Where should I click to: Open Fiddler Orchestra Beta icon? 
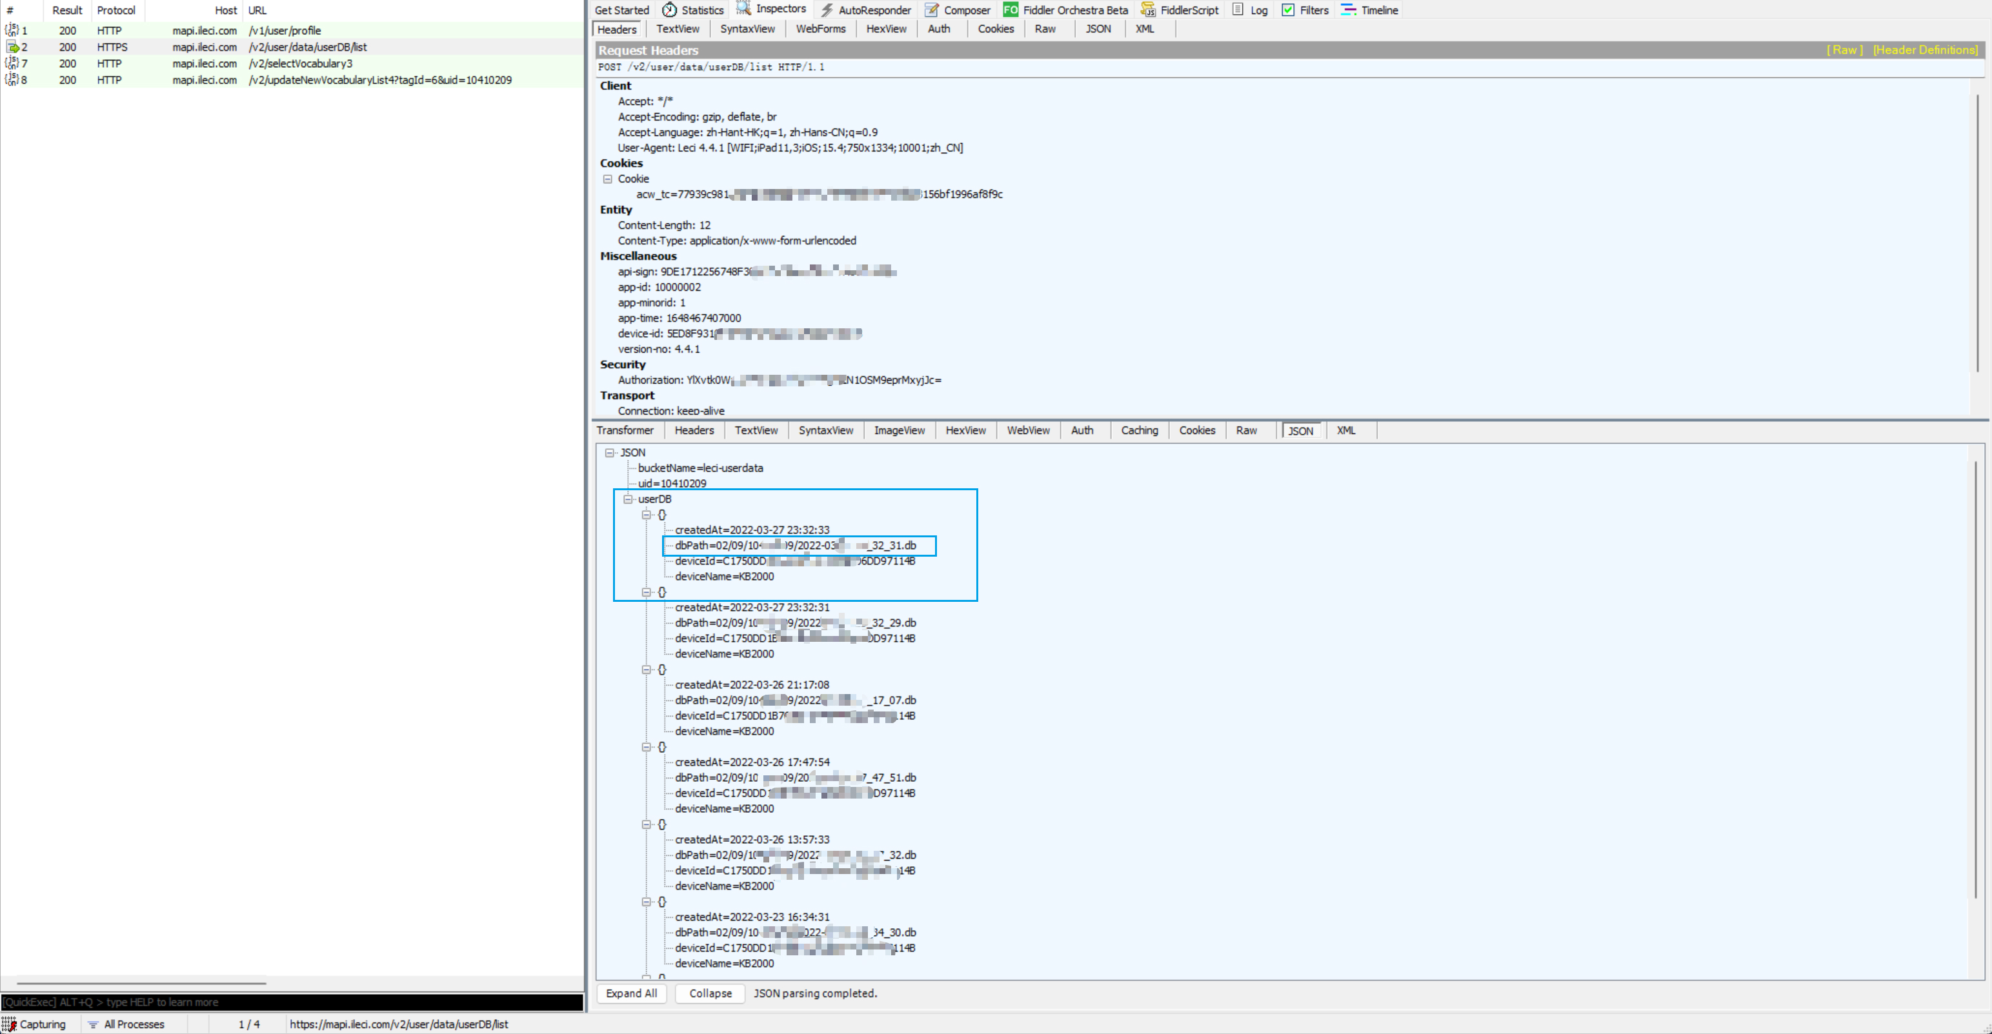pyautogui.click(x=1010, y=10)
